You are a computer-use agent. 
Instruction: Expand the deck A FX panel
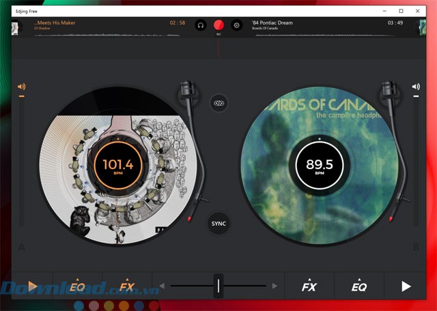click(x=127, y=286)
